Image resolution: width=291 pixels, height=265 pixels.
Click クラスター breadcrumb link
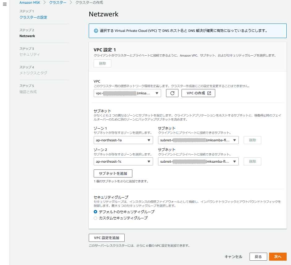tap(58, 2)
